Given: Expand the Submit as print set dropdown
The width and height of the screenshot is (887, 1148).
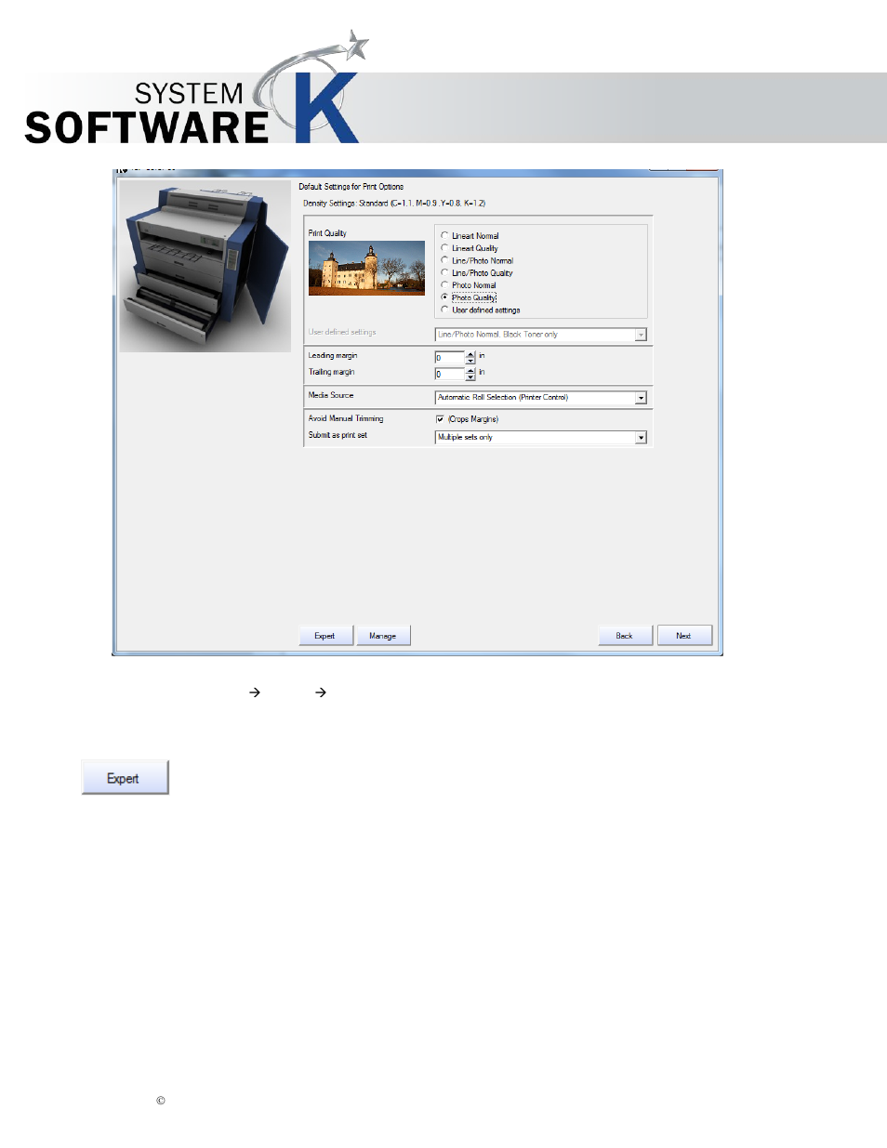Looking at the screenshot, I should (x=541, y=438).
